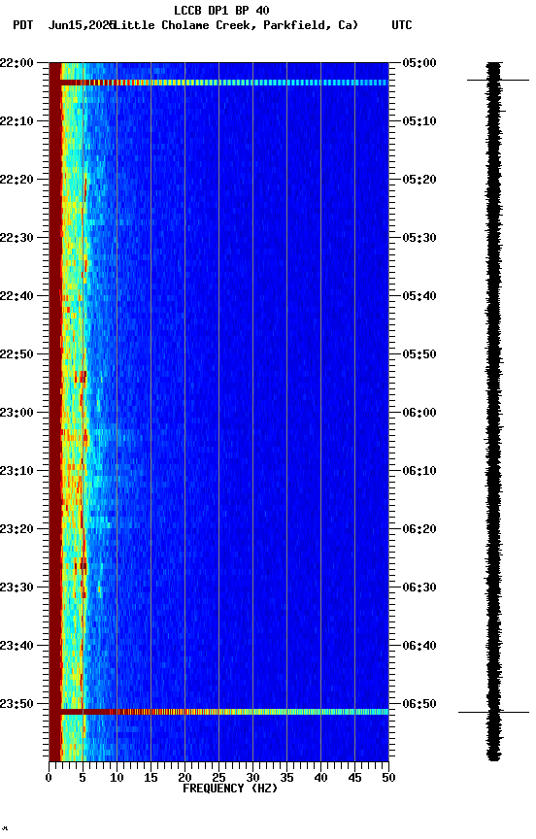Click the title text "LCCB DP1 BP 40"
This screenshot has width=536, height=839.
[221, 10]
